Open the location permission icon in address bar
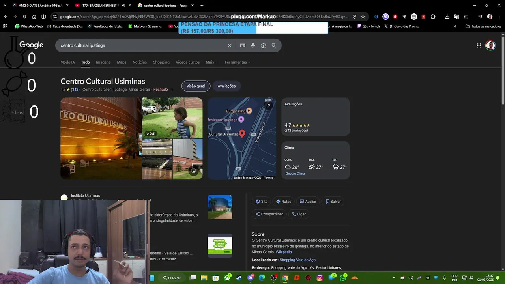Viewport: 505px width, 284px height. pos(354,17)
